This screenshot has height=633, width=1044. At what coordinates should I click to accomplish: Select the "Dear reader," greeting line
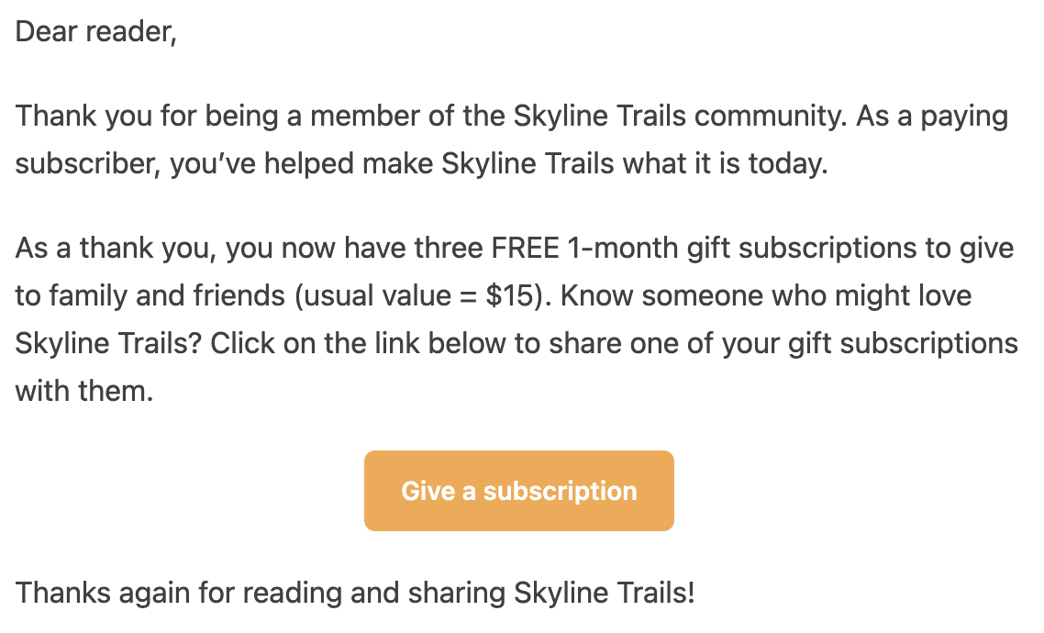point(96,32)
